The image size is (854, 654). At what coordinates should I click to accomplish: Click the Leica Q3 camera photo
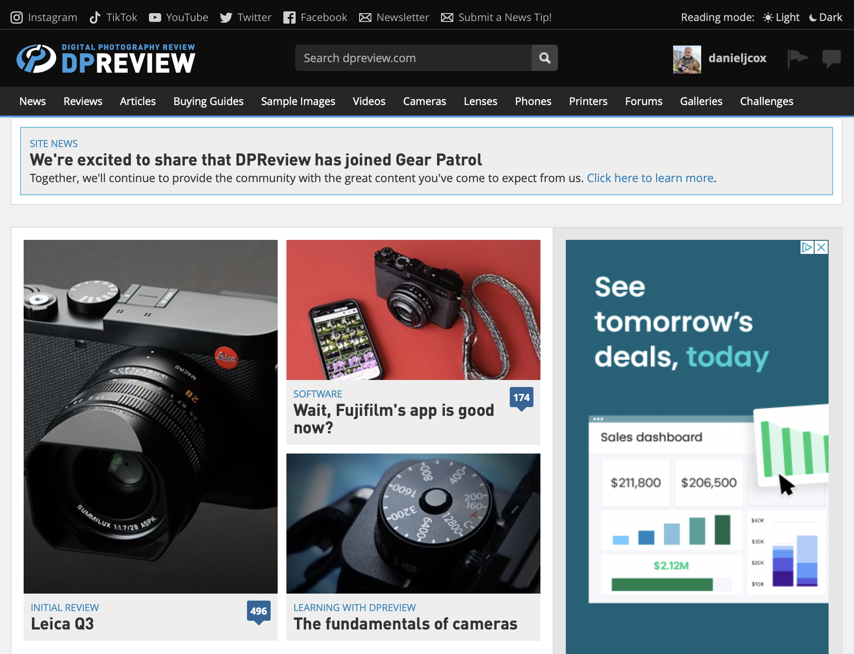tap(151, 416)
